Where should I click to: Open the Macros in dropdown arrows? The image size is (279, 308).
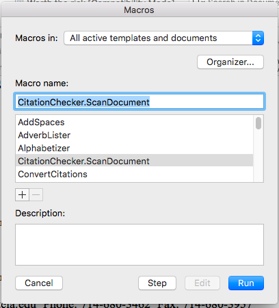pyautogui.click(x=258, y=38)
